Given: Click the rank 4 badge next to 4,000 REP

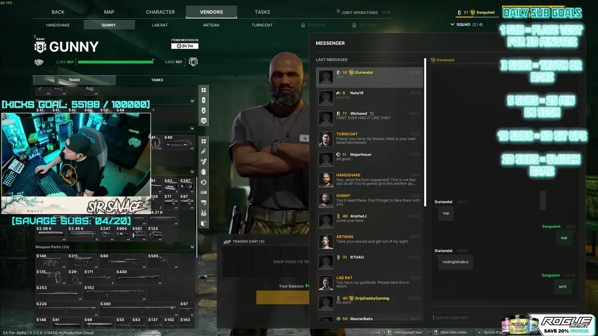Looking at the screenshot, I should (193, 62).
